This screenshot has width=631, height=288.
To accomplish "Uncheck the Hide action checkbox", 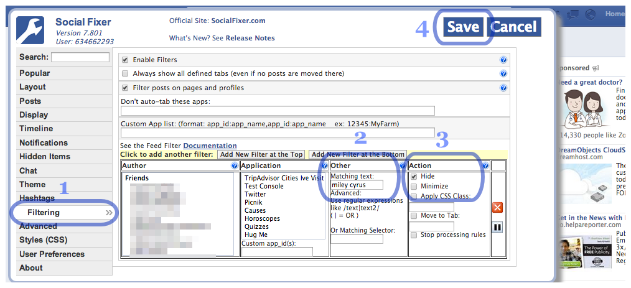I will (x=414, y=176).
